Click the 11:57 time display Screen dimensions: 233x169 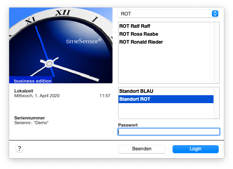click(105, 96)
